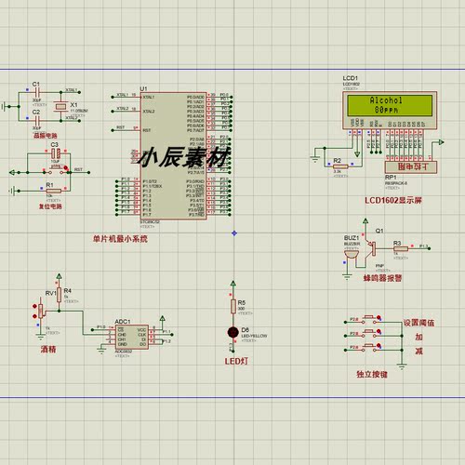Click the ground symbol under the buzzer
Image resolution: width=465 pixels, height=465 pixels.
pos(347,276)
